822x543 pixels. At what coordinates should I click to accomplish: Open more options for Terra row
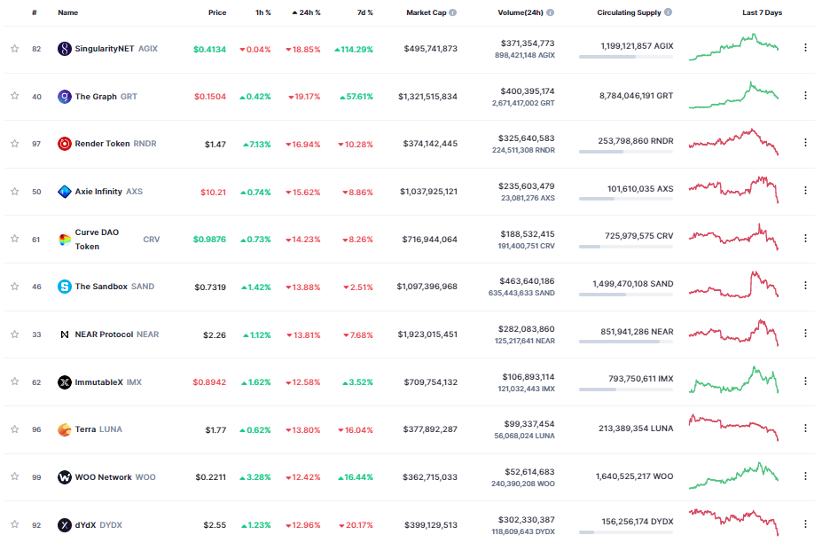point(805,429)
